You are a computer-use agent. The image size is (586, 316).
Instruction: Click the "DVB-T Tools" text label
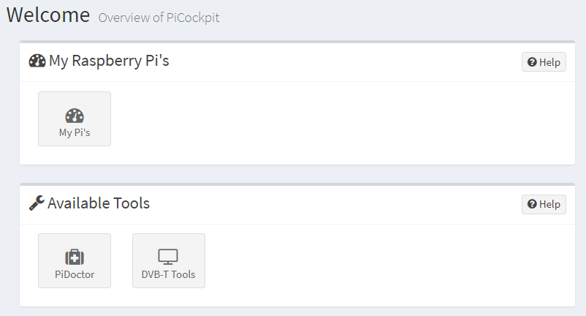[x=169, y=275]
